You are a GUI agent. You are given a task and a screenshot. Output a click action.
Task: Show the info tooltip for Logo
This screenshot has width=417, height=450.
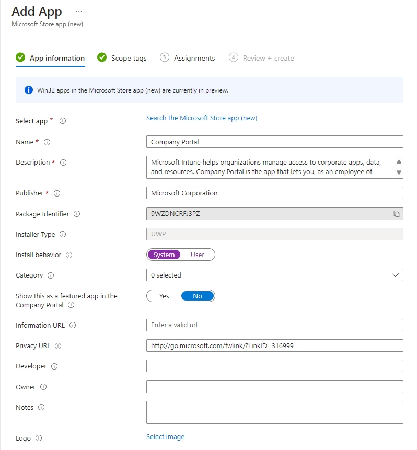point(39,439)
